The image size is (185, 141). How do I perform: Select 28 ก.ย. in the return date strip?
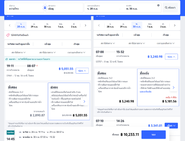110,25
